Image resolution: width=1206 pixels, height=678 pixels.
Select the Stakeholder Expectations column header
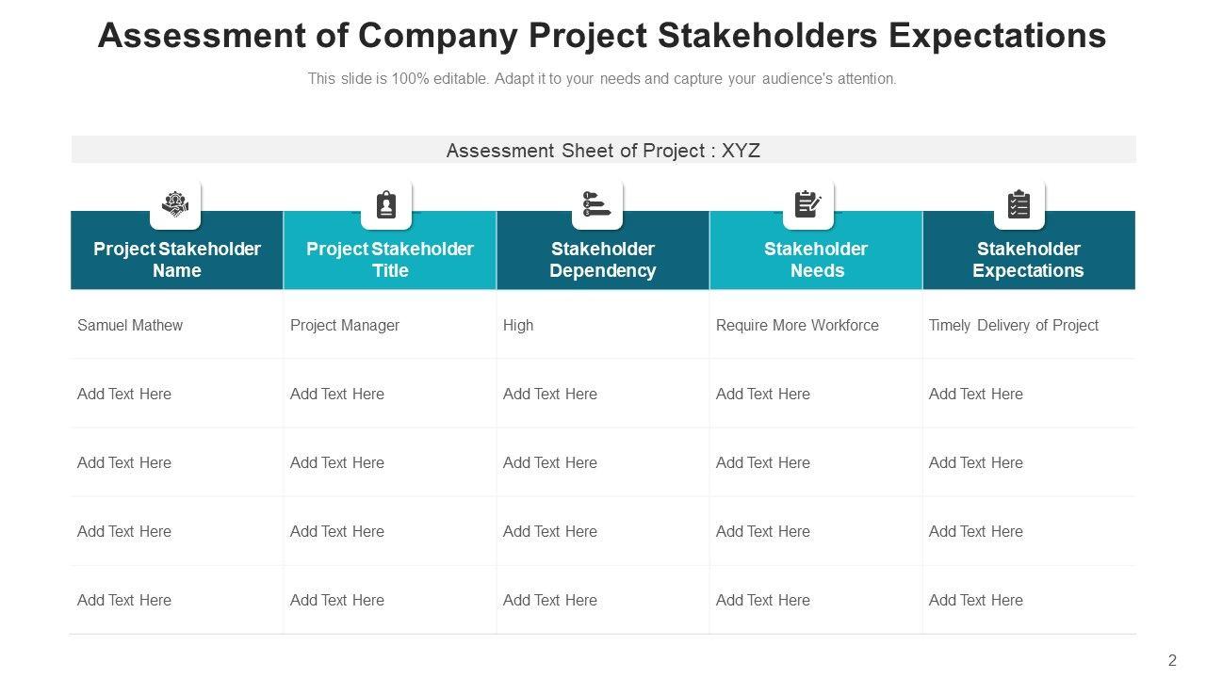[1028, 260]
